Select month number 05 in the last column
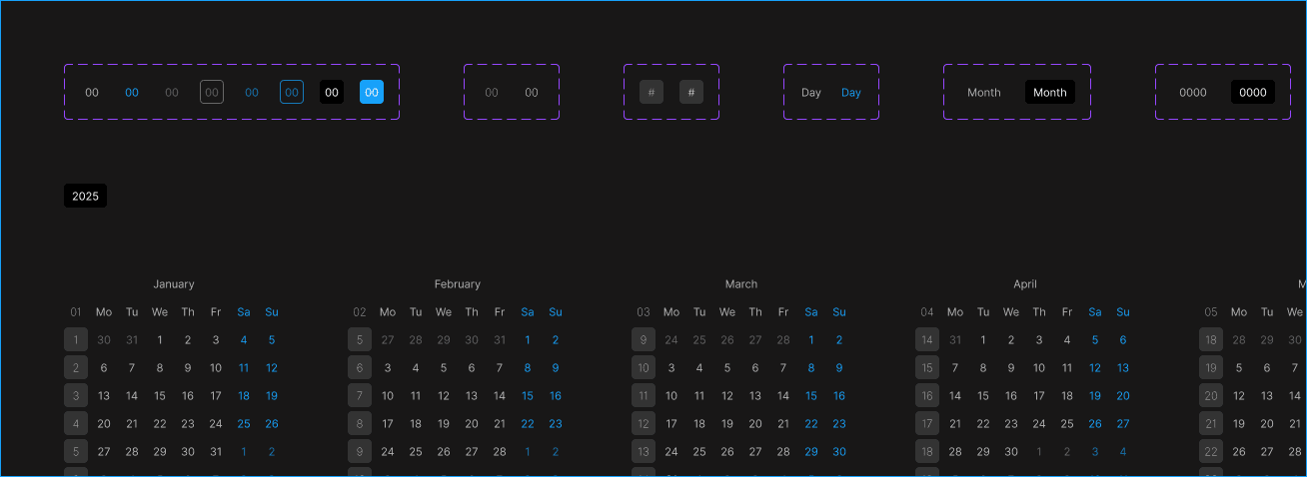Viewport: 1307px width, 477px height. [1211, 312]
